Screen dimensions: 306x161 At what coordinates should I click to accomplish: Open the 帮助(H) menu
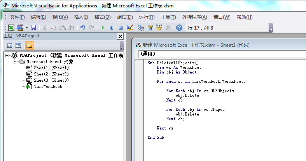pos(245,17)
